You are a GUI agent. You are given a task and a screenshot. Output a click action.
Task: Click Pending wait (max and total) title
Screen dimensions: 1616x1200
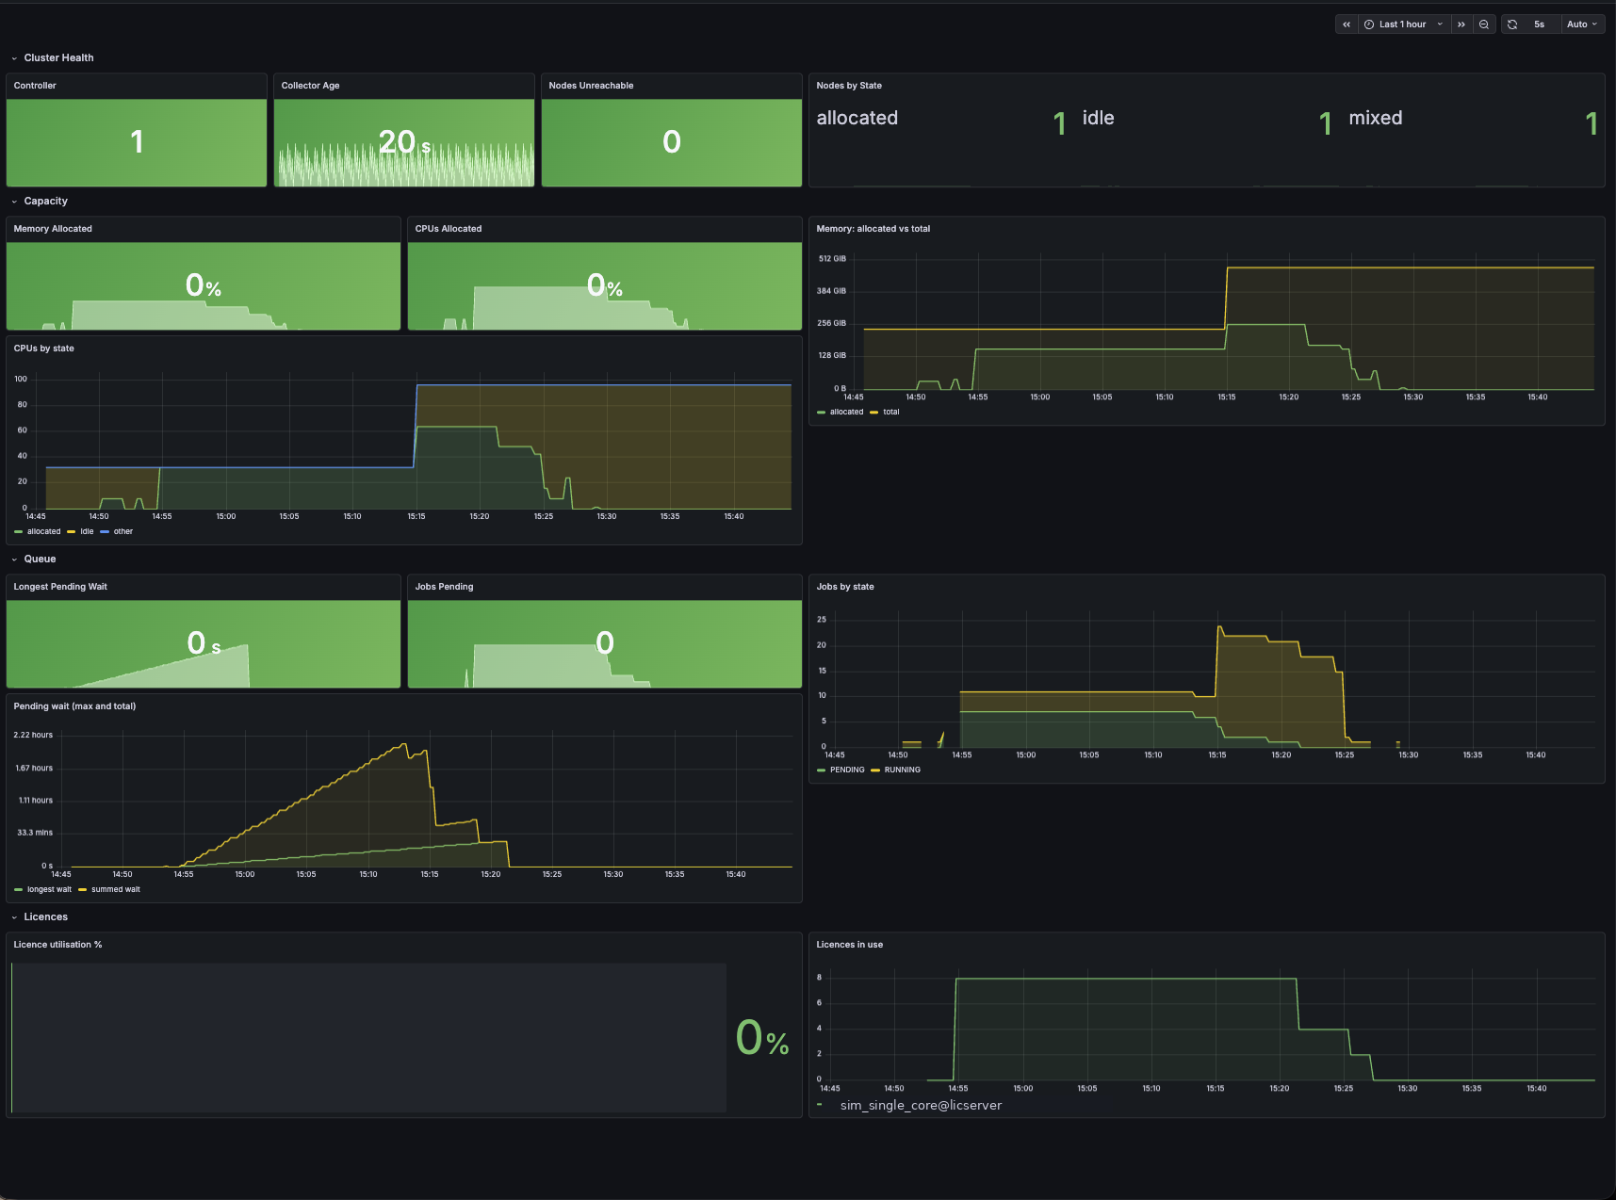(x=74, y=706)
